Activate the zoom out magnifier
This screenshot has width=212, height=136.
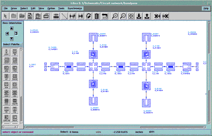click(x=123, y=16)
